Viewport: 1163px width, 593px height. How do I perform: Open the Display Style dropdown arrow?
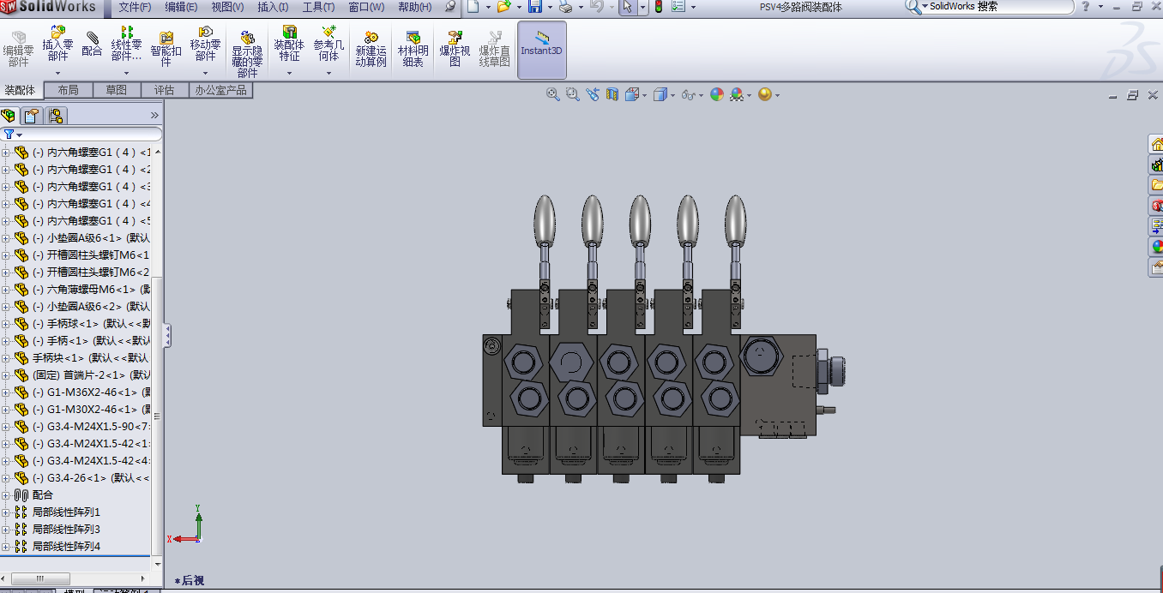click(x=672, y=95)
